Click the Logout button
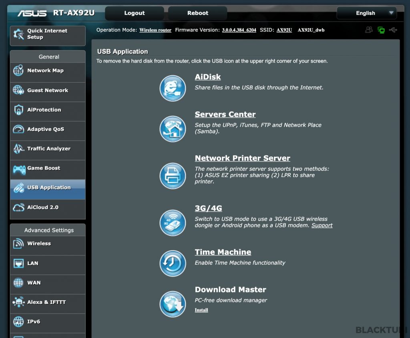410x338 pixels. click(135, 13)
